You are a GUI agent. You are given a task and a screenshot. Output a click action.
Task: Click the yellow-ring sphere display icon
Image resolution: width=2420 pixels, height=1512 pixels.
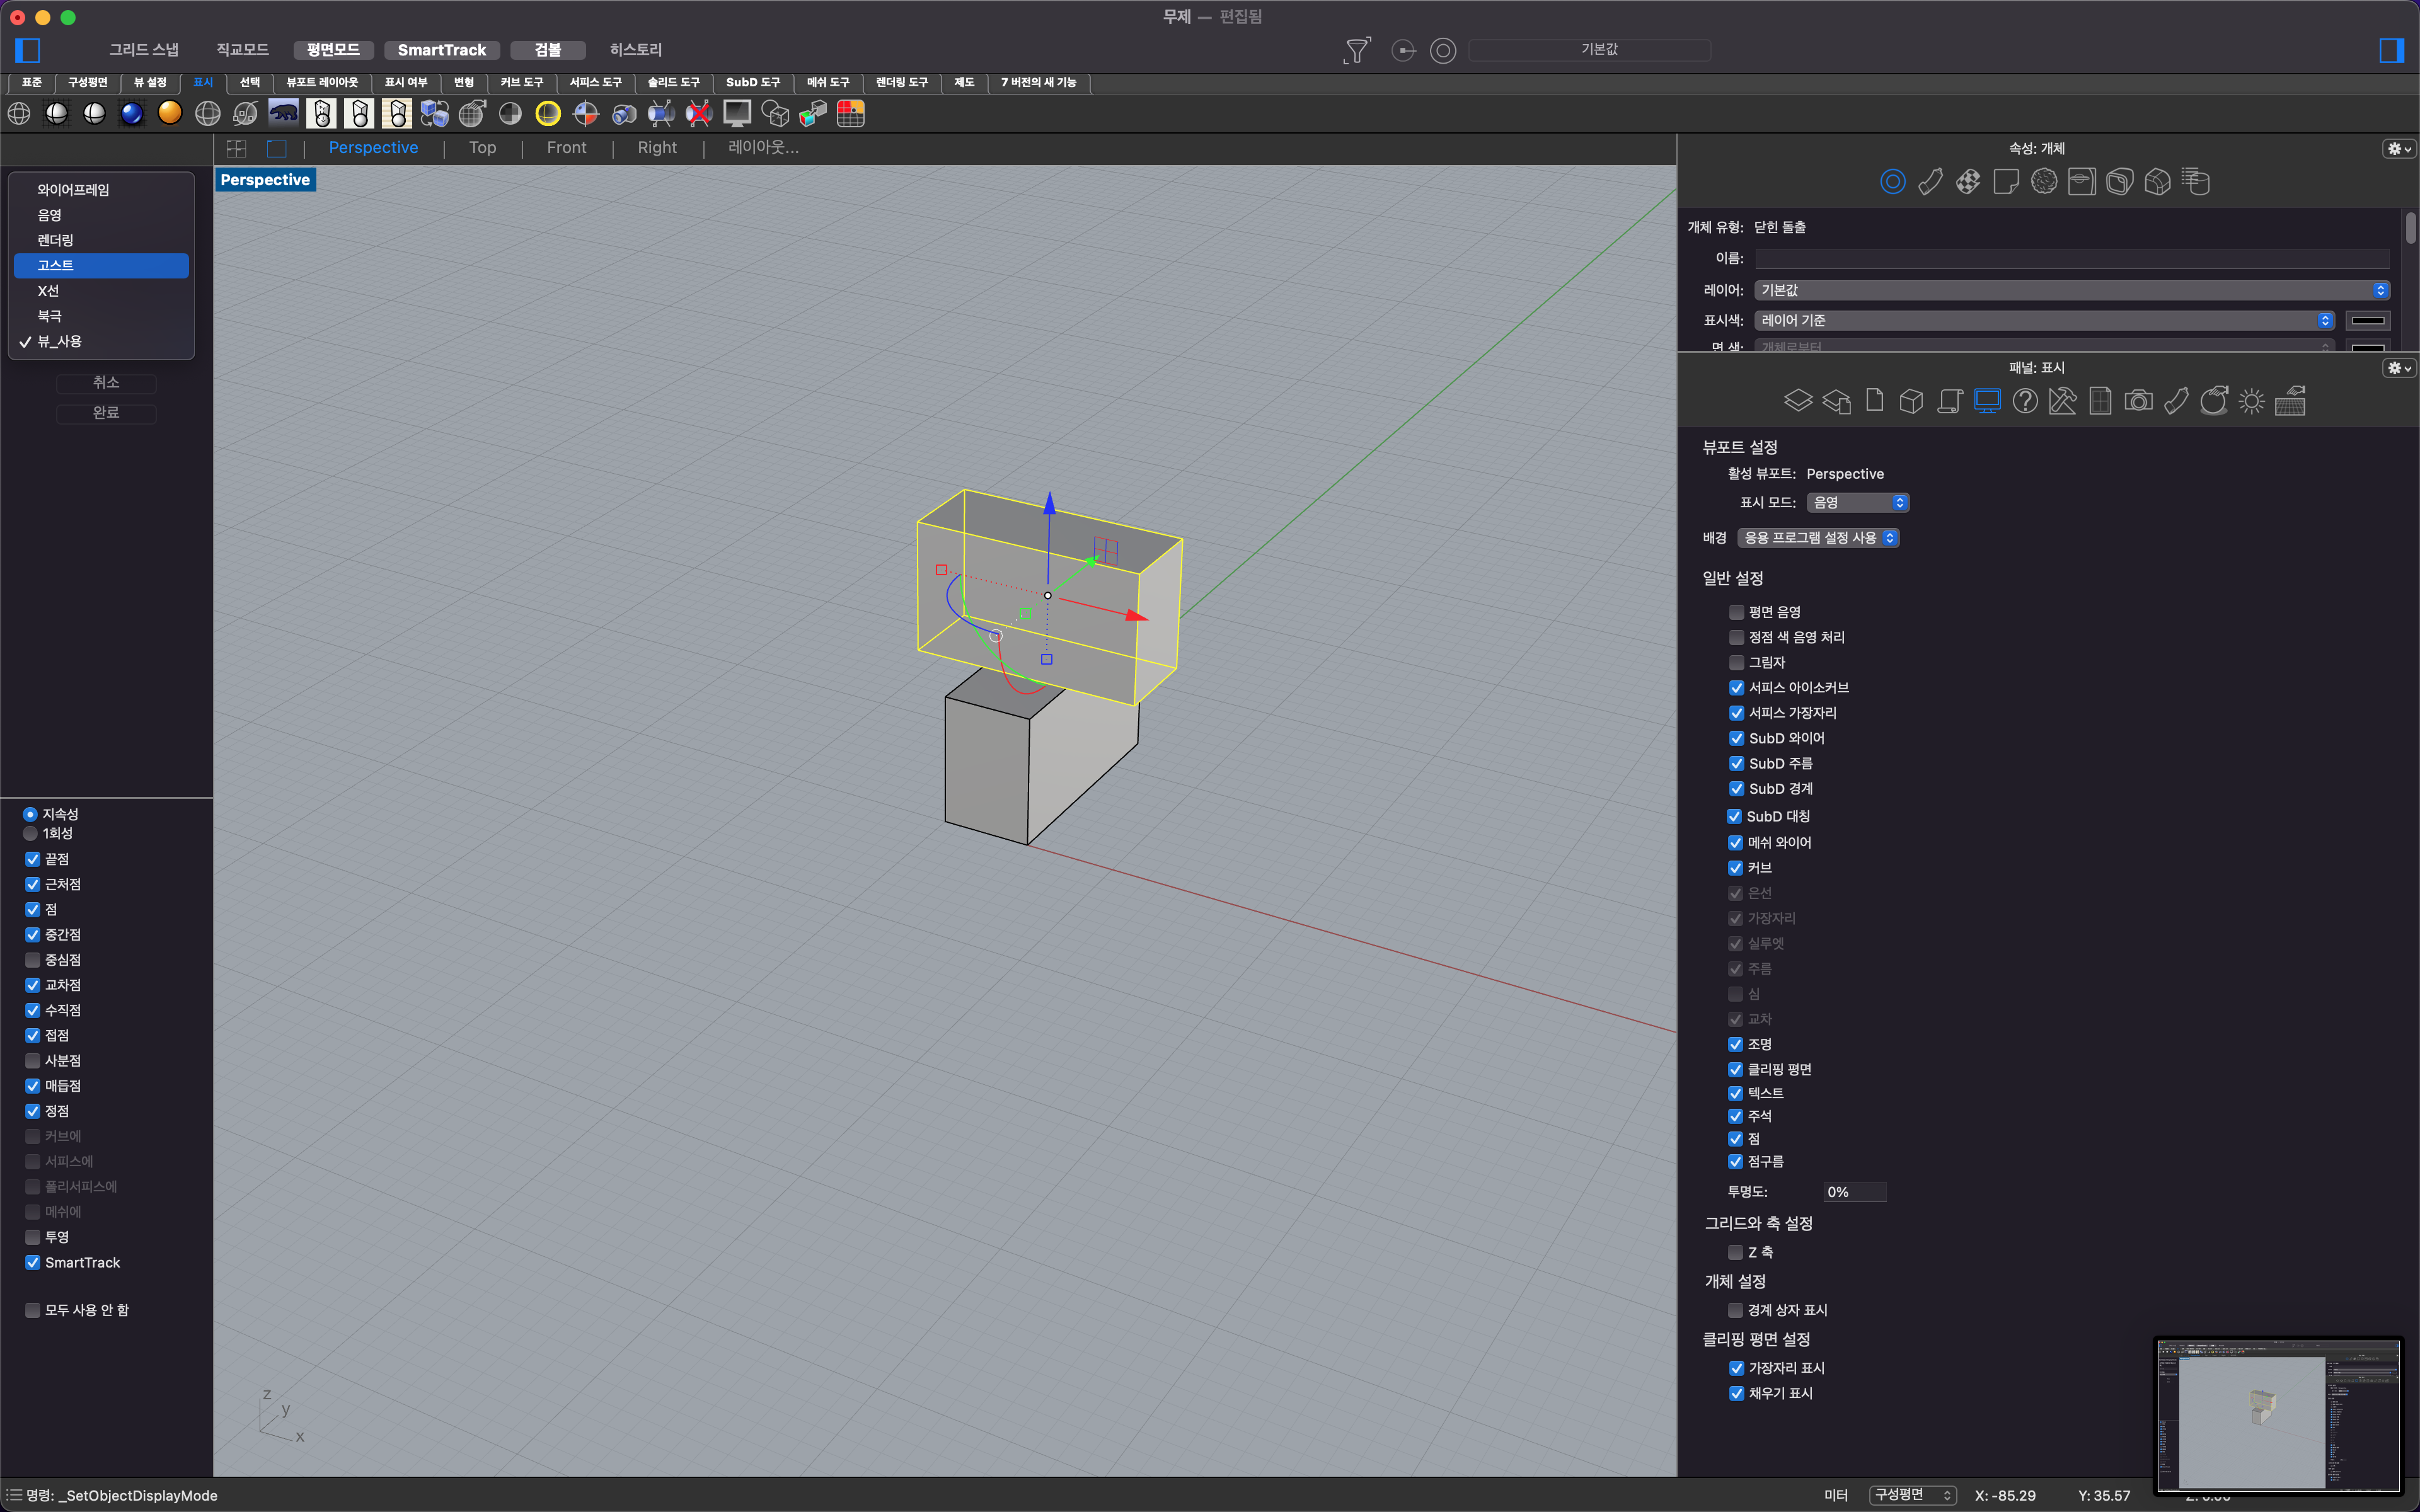[548, 114]
